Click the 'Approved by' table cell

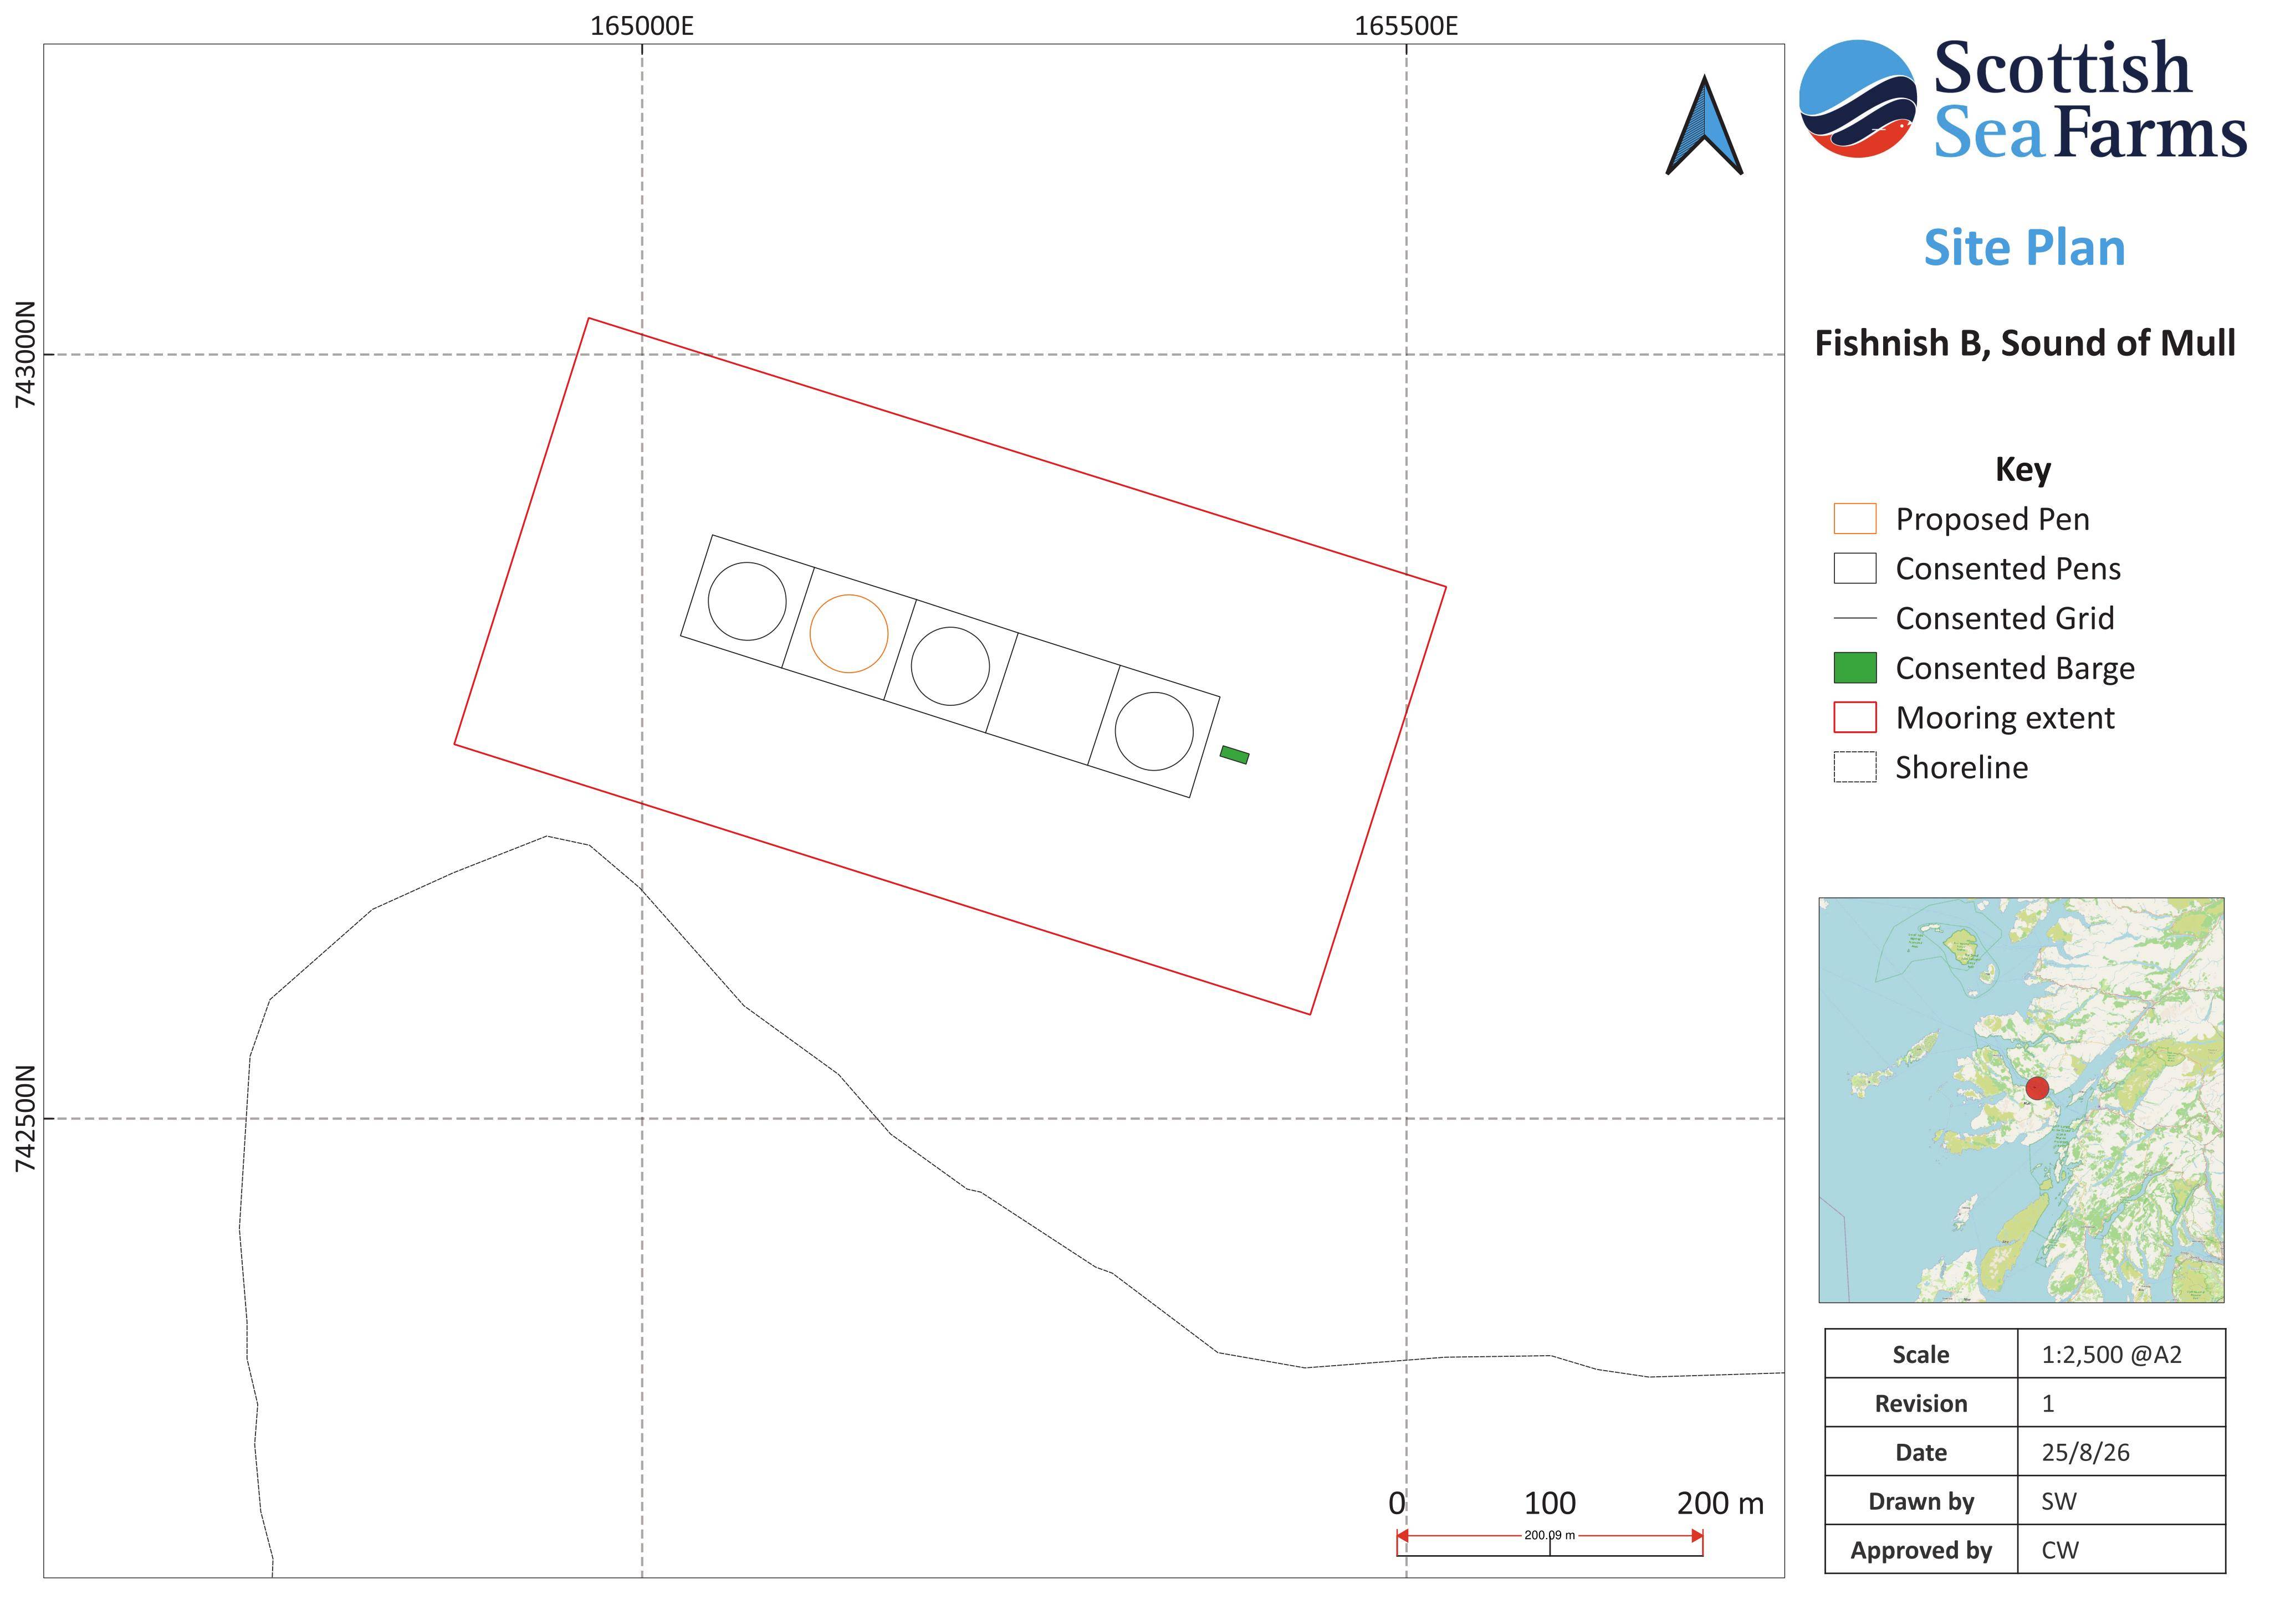(x=1921, y=1550)
